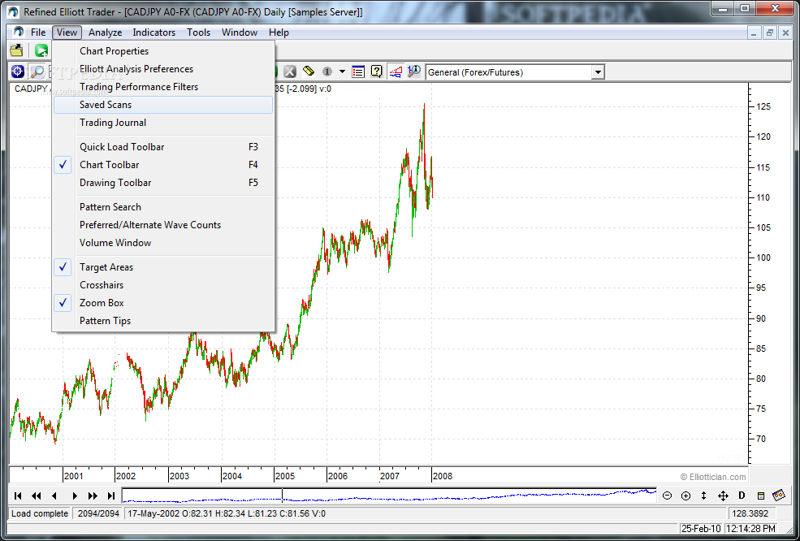Viewport: 800px width, 541px height.
Task: Uncheck Zoom Box in View menu
Action: click(x=163, y=303)
